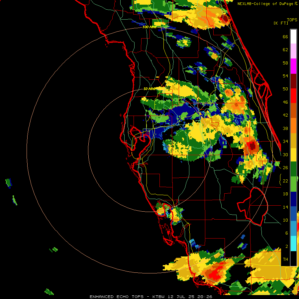Screen dimensions: 299x299
Task: Click the "2" legend value
Action: click(x=287, y=247)
